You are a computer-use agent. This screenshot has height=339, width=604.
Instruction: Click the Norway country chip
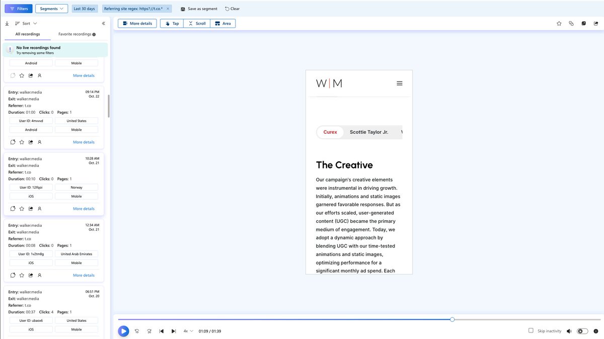pyautogui.click(x=77, y=187)
